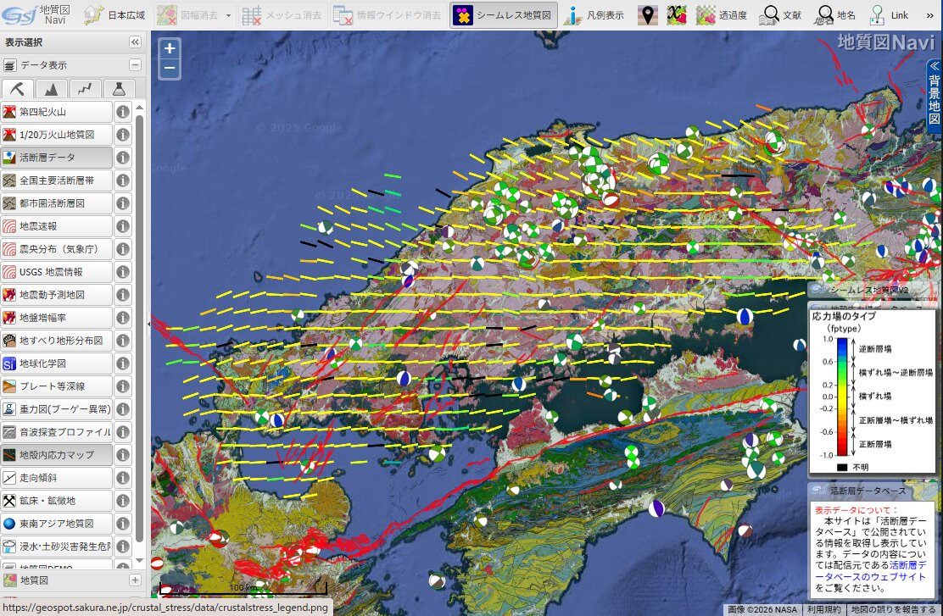Screen dimensions: 943x616
Task: Open 凡例表示 legend display
Action: 595,15
